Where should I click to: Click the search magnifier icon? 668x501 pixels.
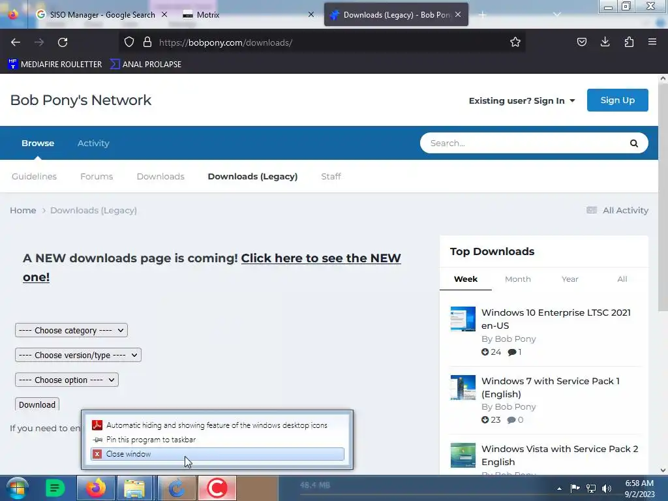pyautogui.click(x=634, y=143)
